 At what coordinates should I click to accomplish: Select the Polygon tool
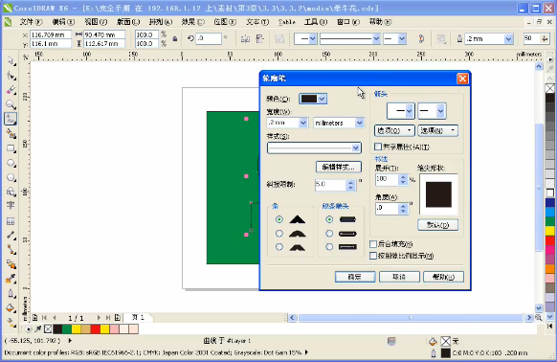[11, 177]
